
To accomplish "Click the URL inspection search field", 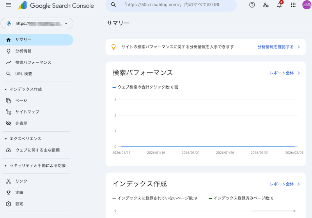I will pyautogui.click(x=175, y=5).
